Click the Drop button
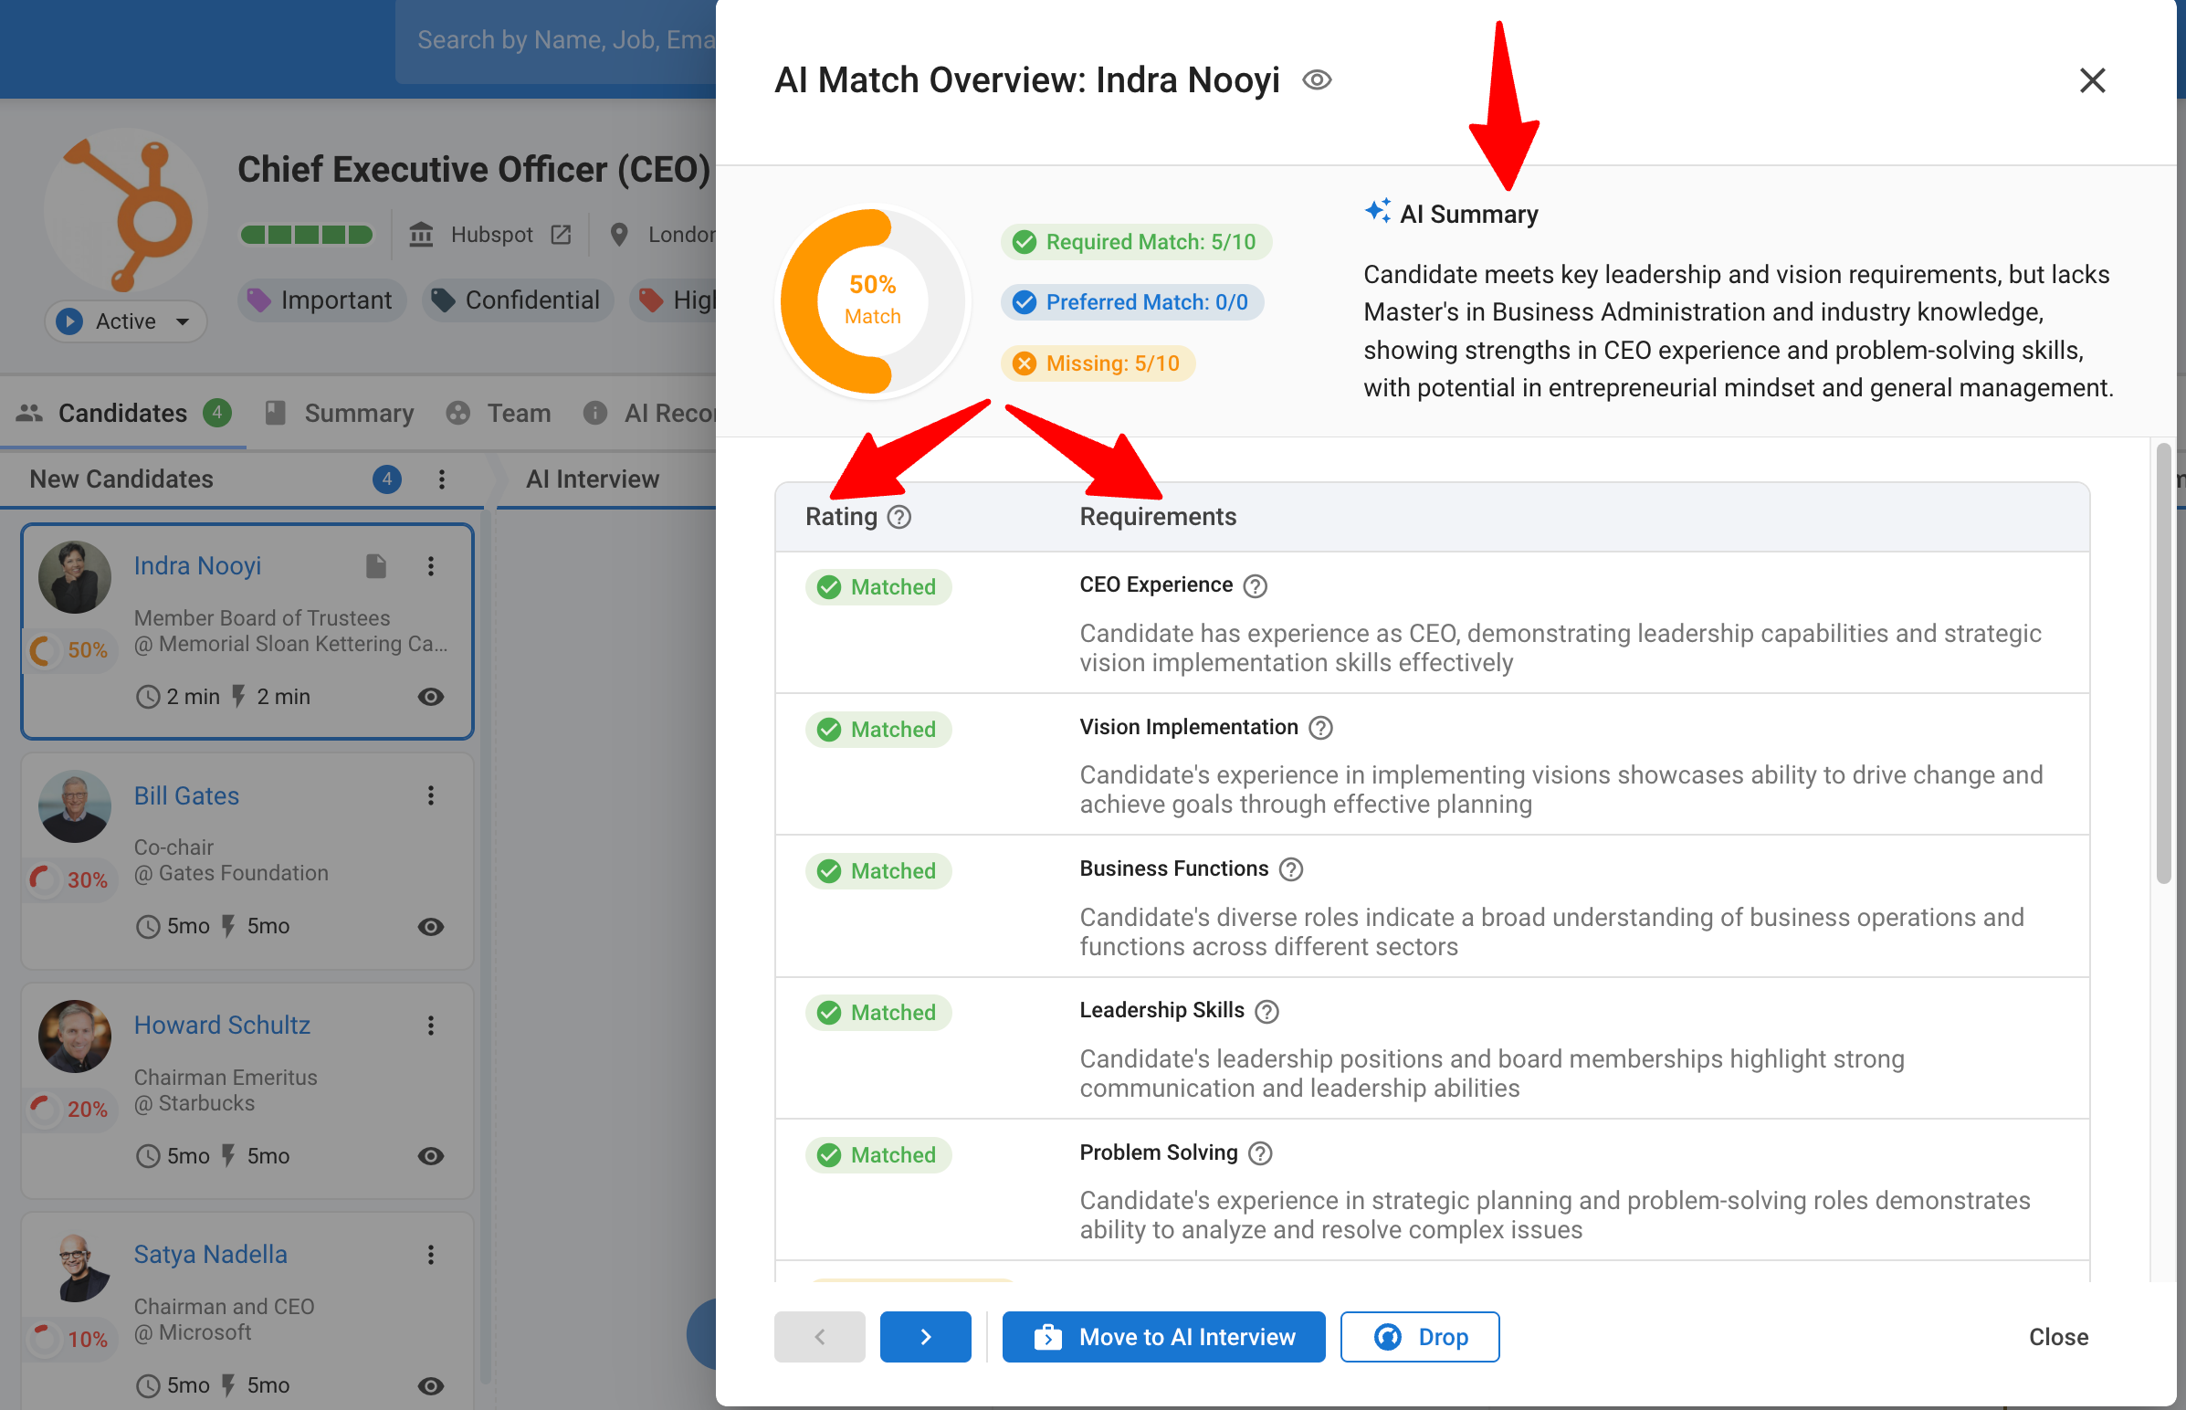2186x1410 pixels. point(1419,1337)
